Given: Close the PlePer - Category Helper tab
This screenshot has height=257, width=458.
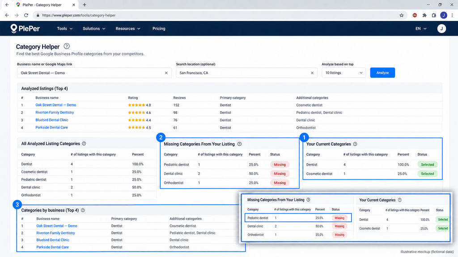Looking at the screenshot, I should (74, 4).
